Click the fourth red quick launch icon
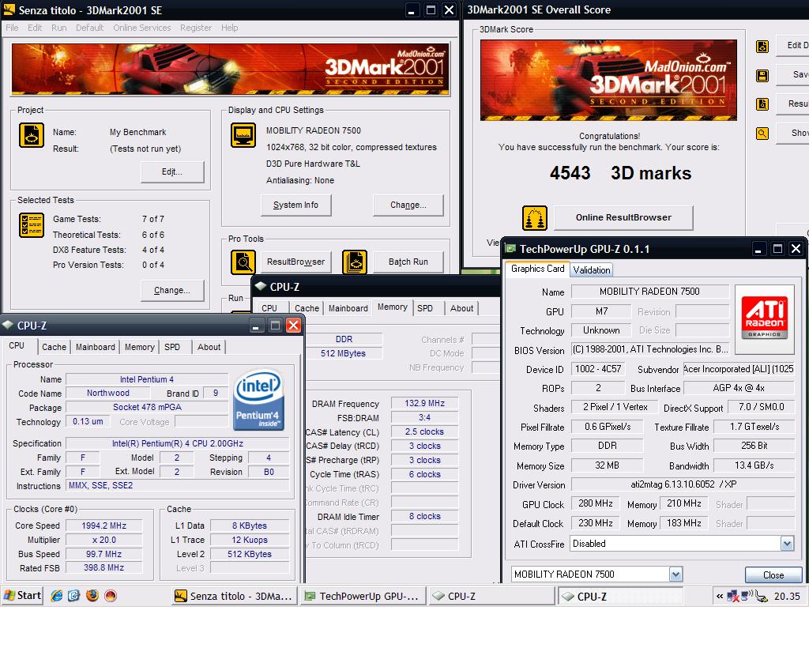 tap(111, 596)
